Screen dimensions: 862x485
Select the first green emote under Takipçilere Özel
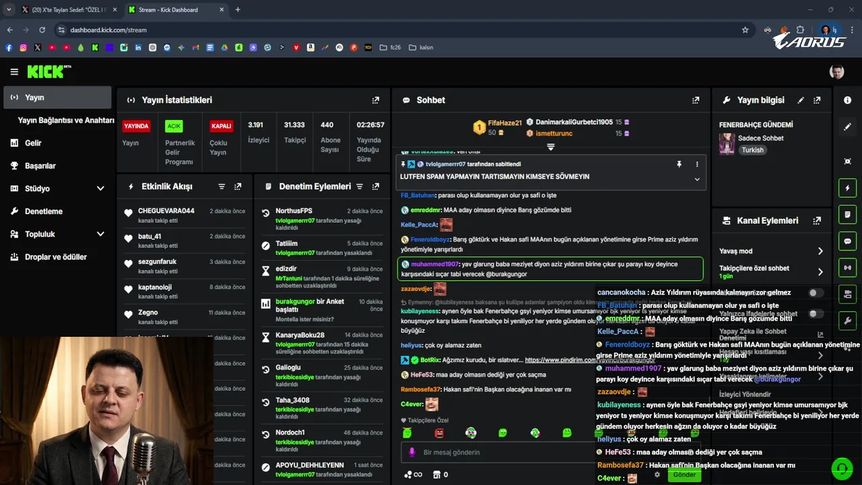[x=407, y=433]
